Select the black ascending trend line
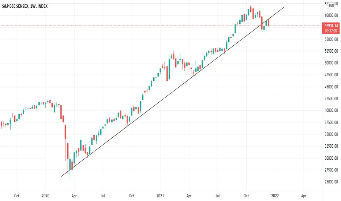The width and height of the screenshot is (341, 201). (x=172, y=92)
